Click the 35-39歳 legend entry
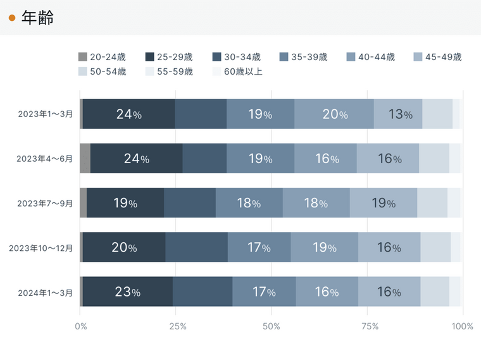This screenshot has width=481, height=349. click(303, 57)
